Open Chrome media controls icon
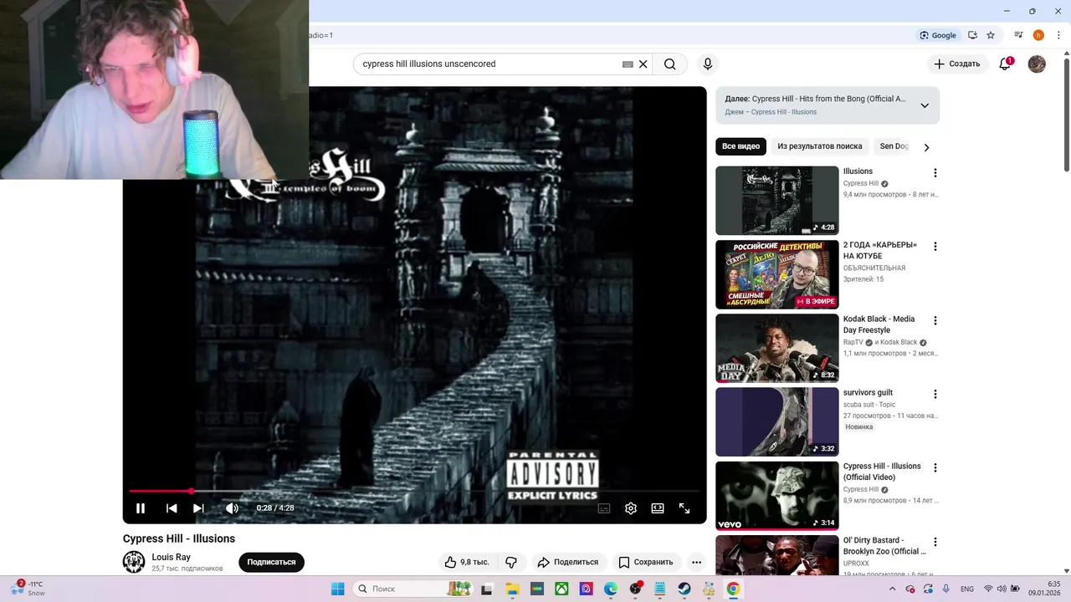The width and height of the screenshot is (1071, 602). (x=1018, y=35)
